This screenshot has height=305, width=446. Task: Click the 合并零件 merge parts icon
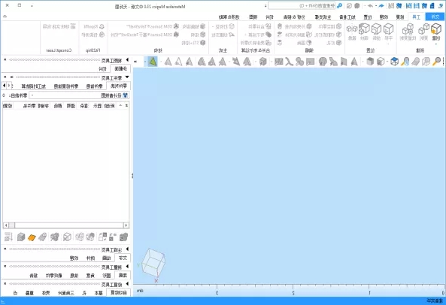pyautogui.click(x=268, y=26)
